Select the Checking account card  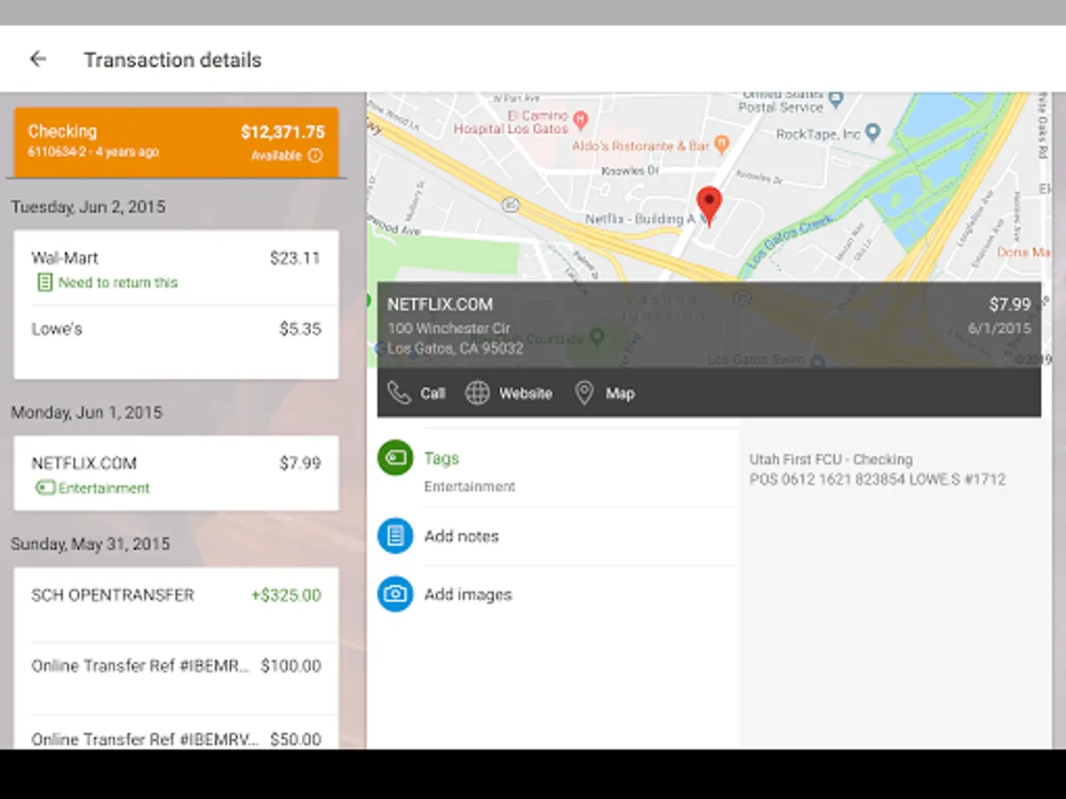pos(176,142)
